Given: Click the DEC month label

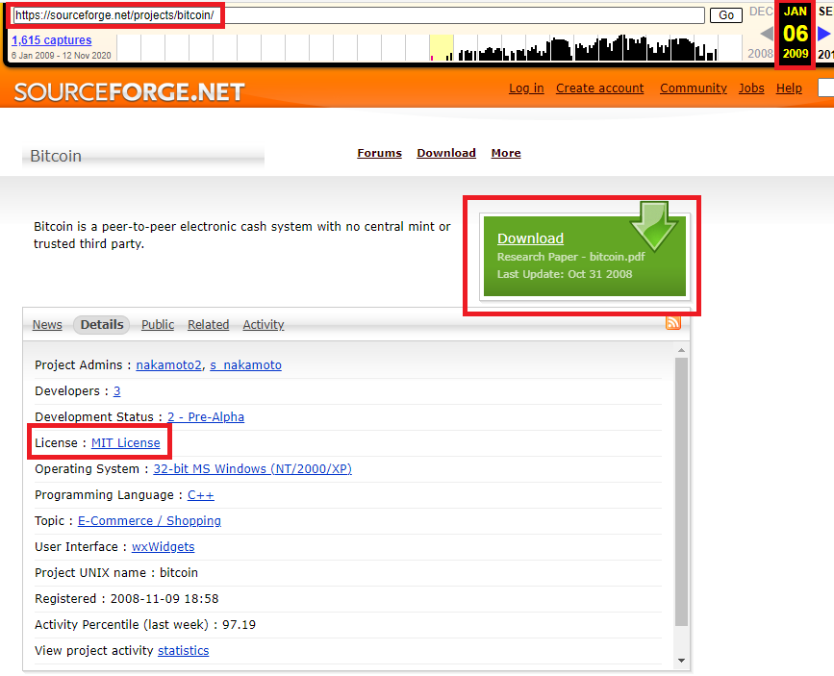Looking at the screenshot, I should (761, 12).
